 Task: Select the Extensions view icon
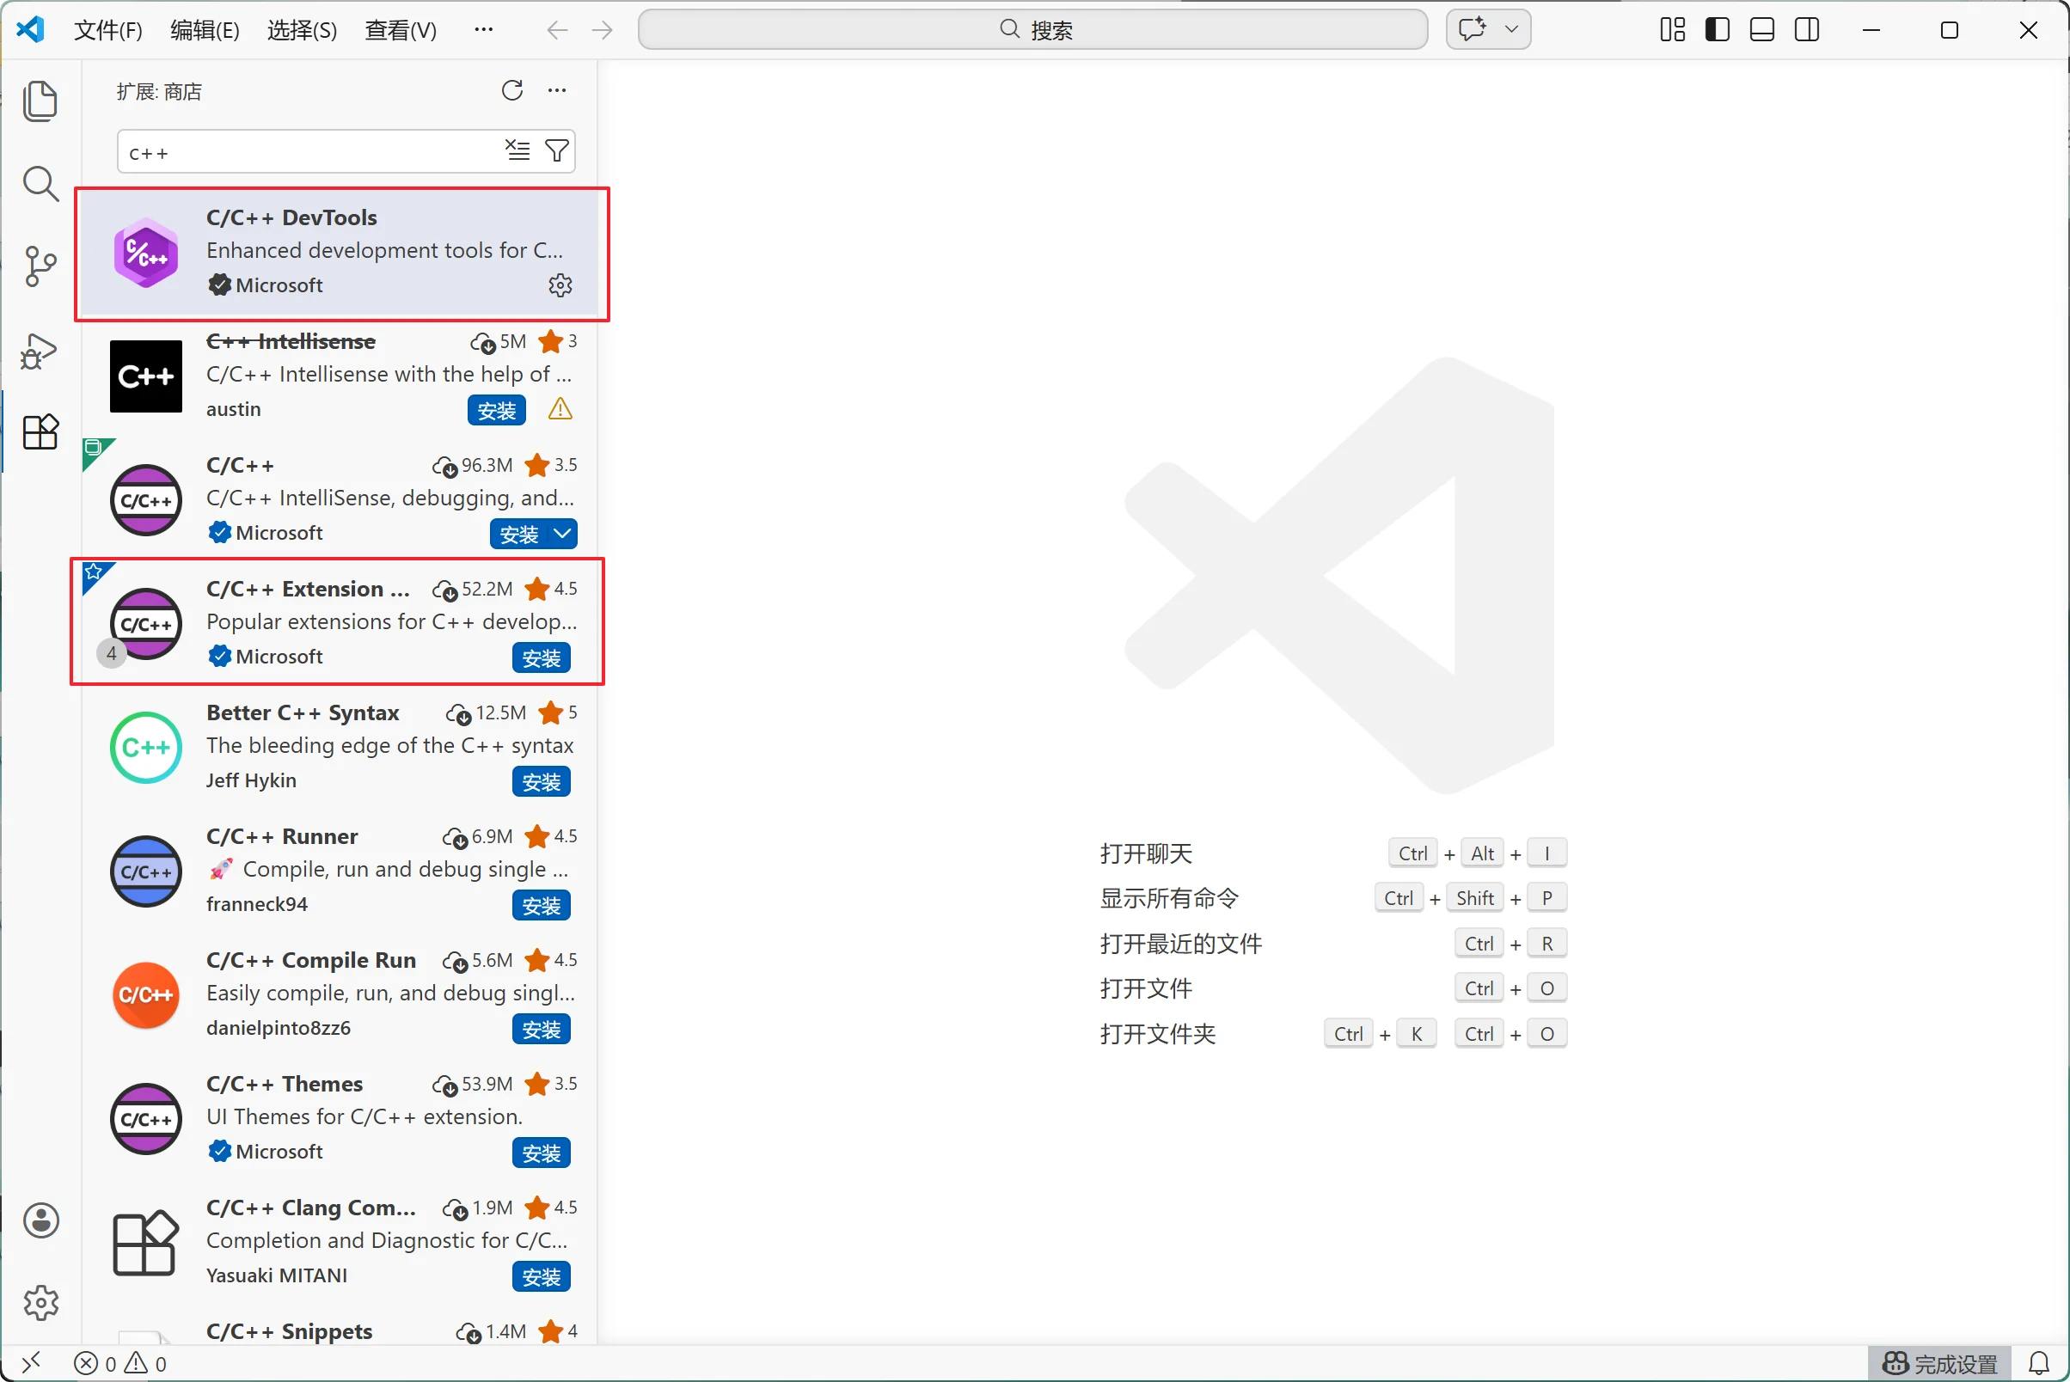40,431
